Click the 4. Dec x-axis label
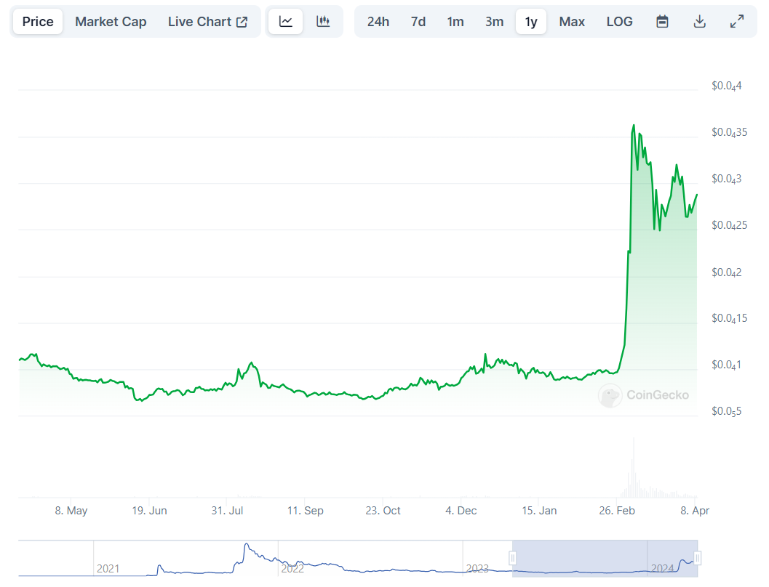 tap(461, 511)
